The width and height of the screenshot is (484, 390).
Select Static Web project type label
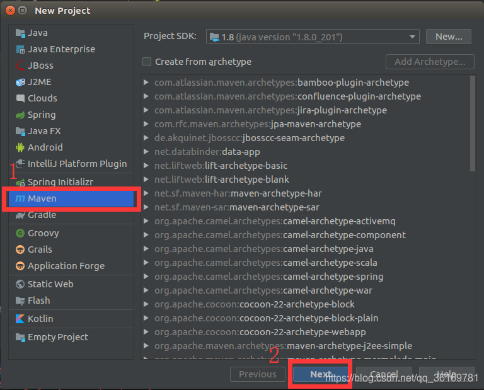[50, 284]
